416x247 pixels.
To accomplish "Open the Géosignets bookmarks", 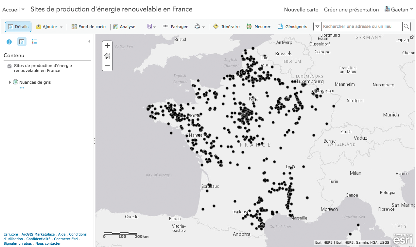I will [292, 27].
